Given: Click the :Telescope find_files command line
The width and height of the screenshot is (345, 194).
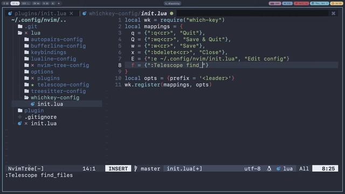Looking at the screenshot, I should point(39,175).
